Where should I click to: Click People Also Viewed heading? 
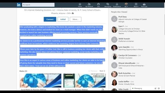tap(119, 12)
